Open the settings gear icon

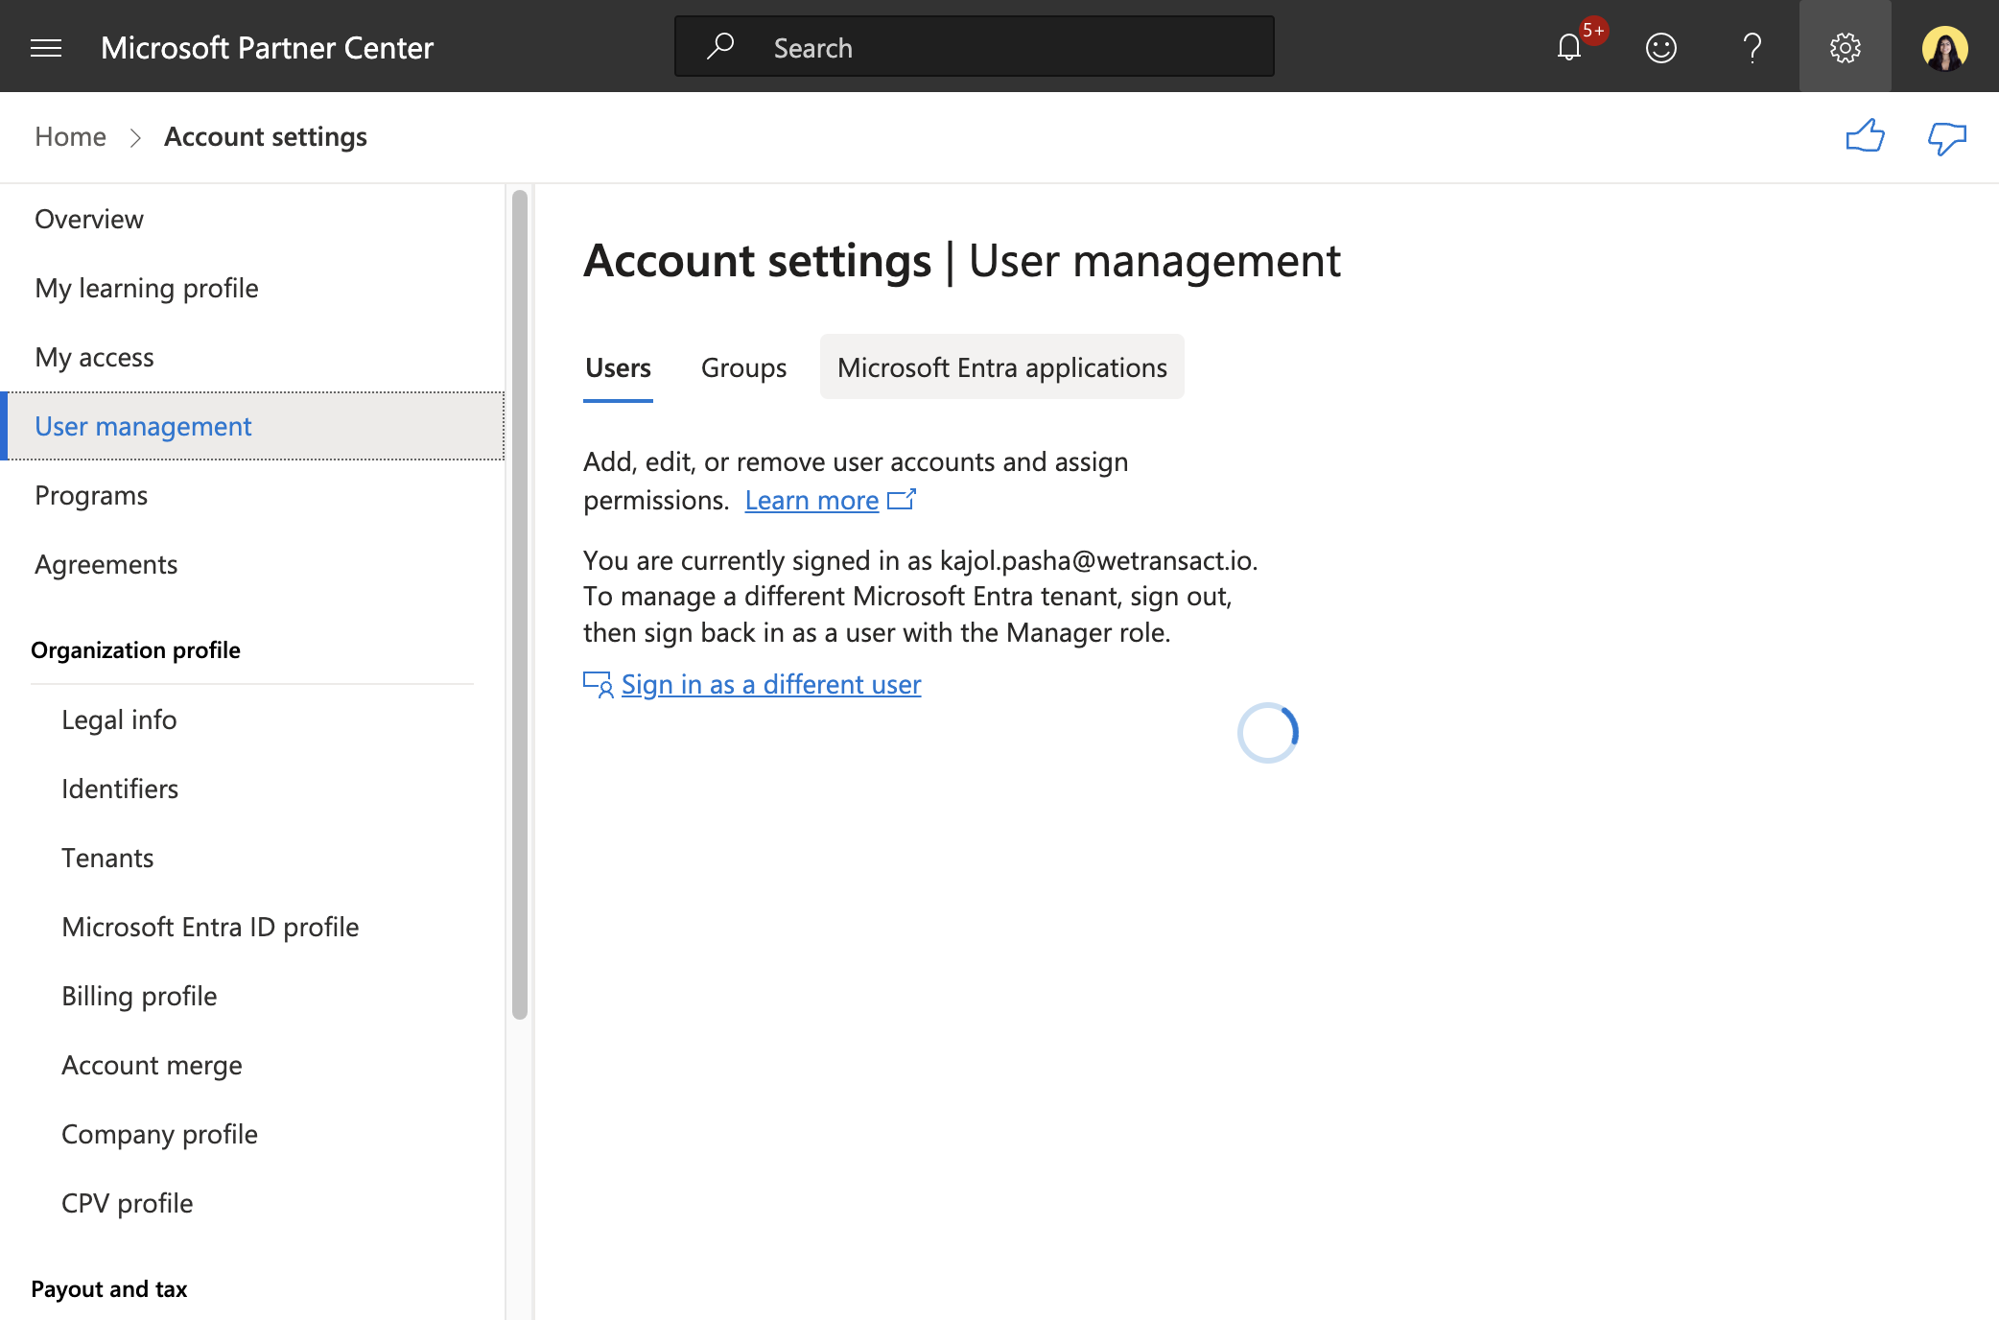pyautogui.click(x=1845, y=47)
